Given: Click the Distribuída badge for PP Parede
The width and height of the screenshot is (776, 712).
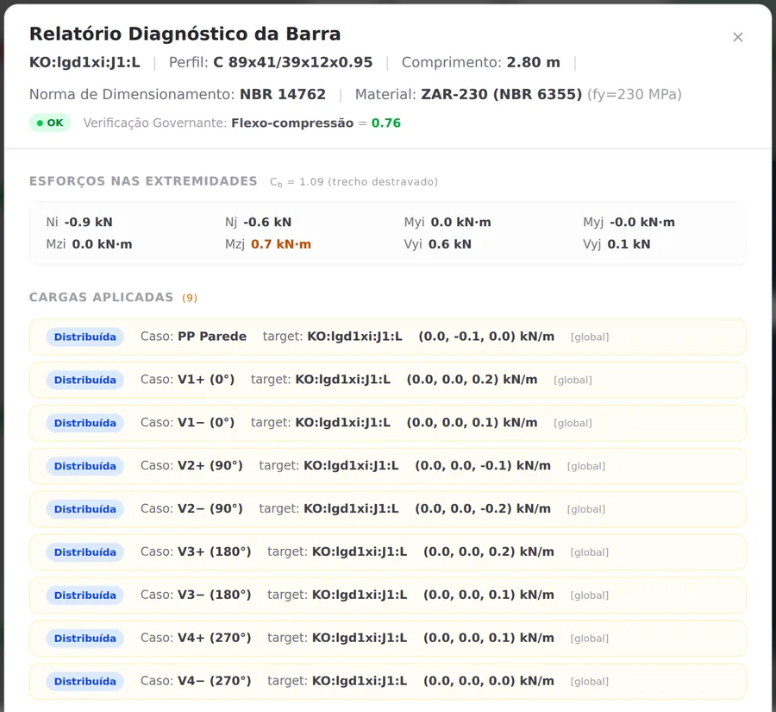Looking at the screenshot, I should pos(85,337).
